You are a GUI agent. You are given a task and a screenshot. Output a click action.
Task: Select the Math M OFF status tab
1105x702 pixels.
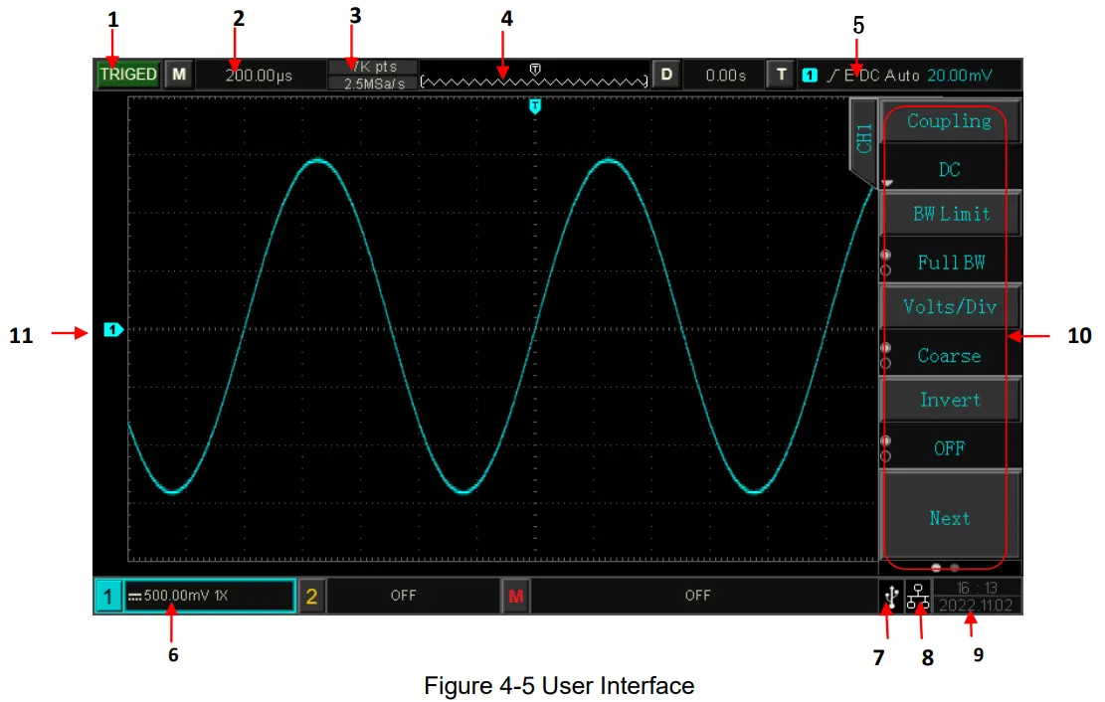point(696,595)
